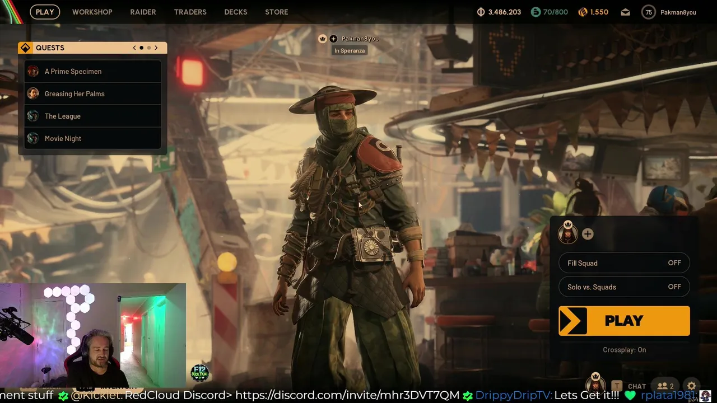717x403 pixels.
Task: Open Greasing Her Palms quest
Action: coord(93,93)
